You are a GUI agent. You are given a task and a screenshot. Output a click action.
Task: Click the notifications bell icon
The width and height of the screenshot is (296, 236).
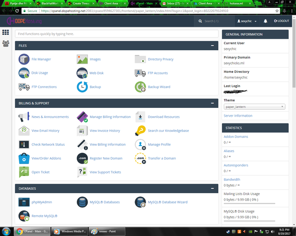[265, 21]
